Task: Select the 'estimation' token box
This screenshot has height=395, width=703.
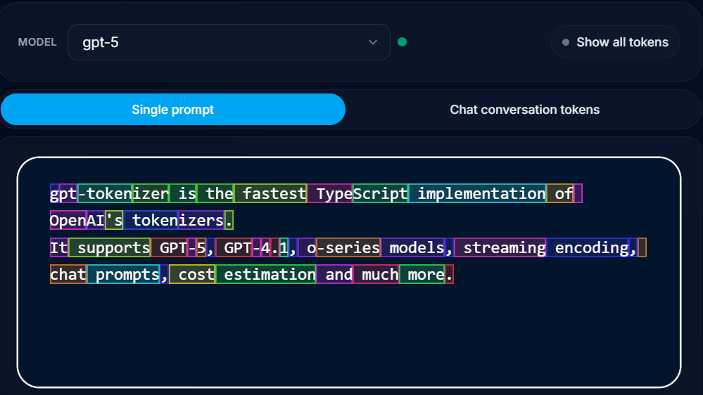Action: coord(266,274)
